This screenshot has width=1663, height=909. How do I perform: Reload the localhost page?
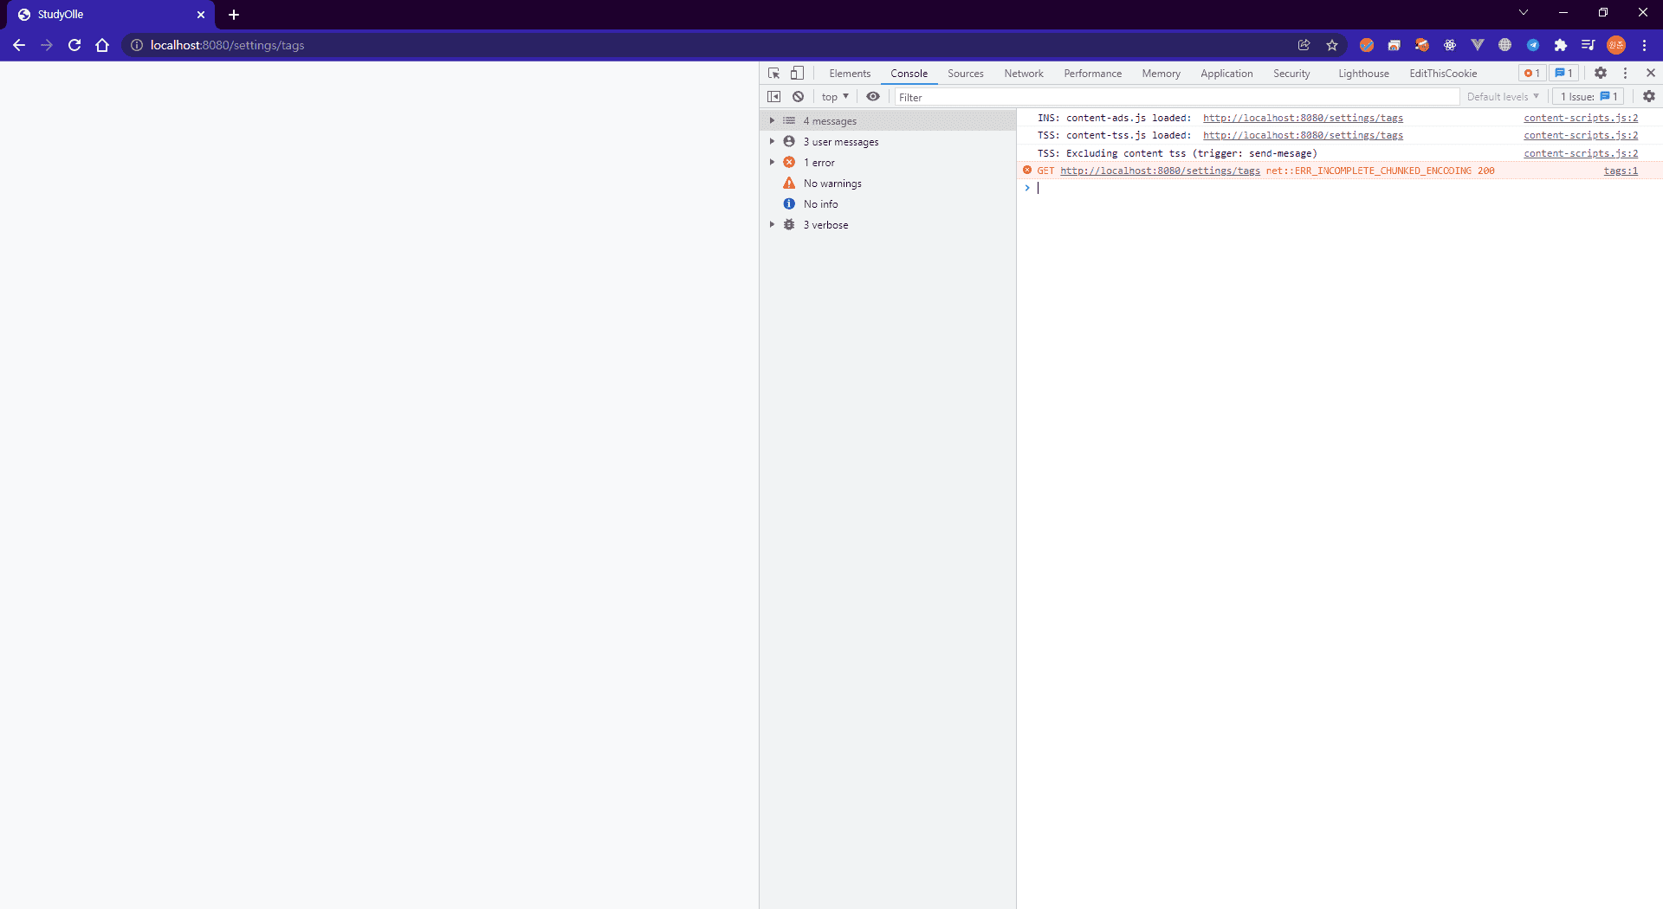[x=74, y=45]
